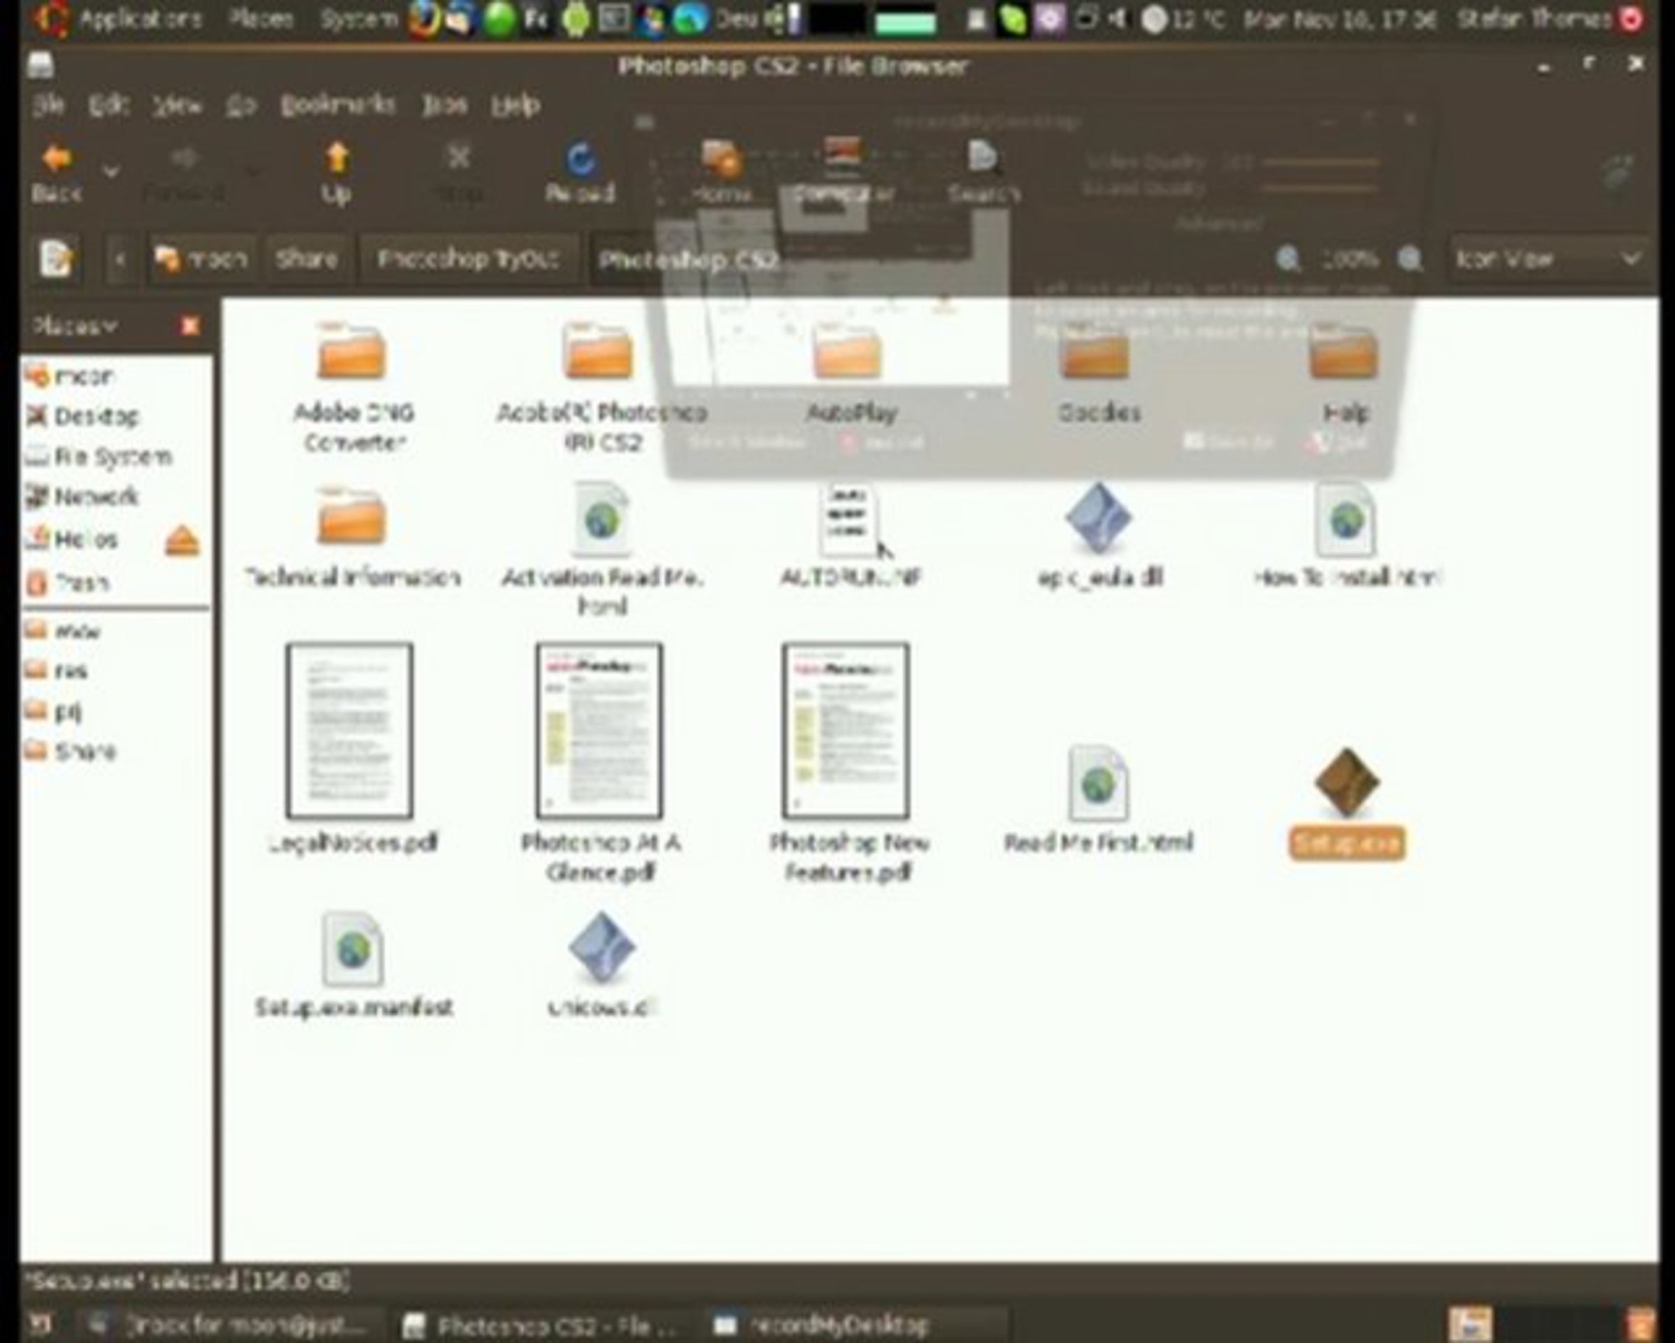Toggle text-based location entry

pyautogui.click(x=56, y=259)
